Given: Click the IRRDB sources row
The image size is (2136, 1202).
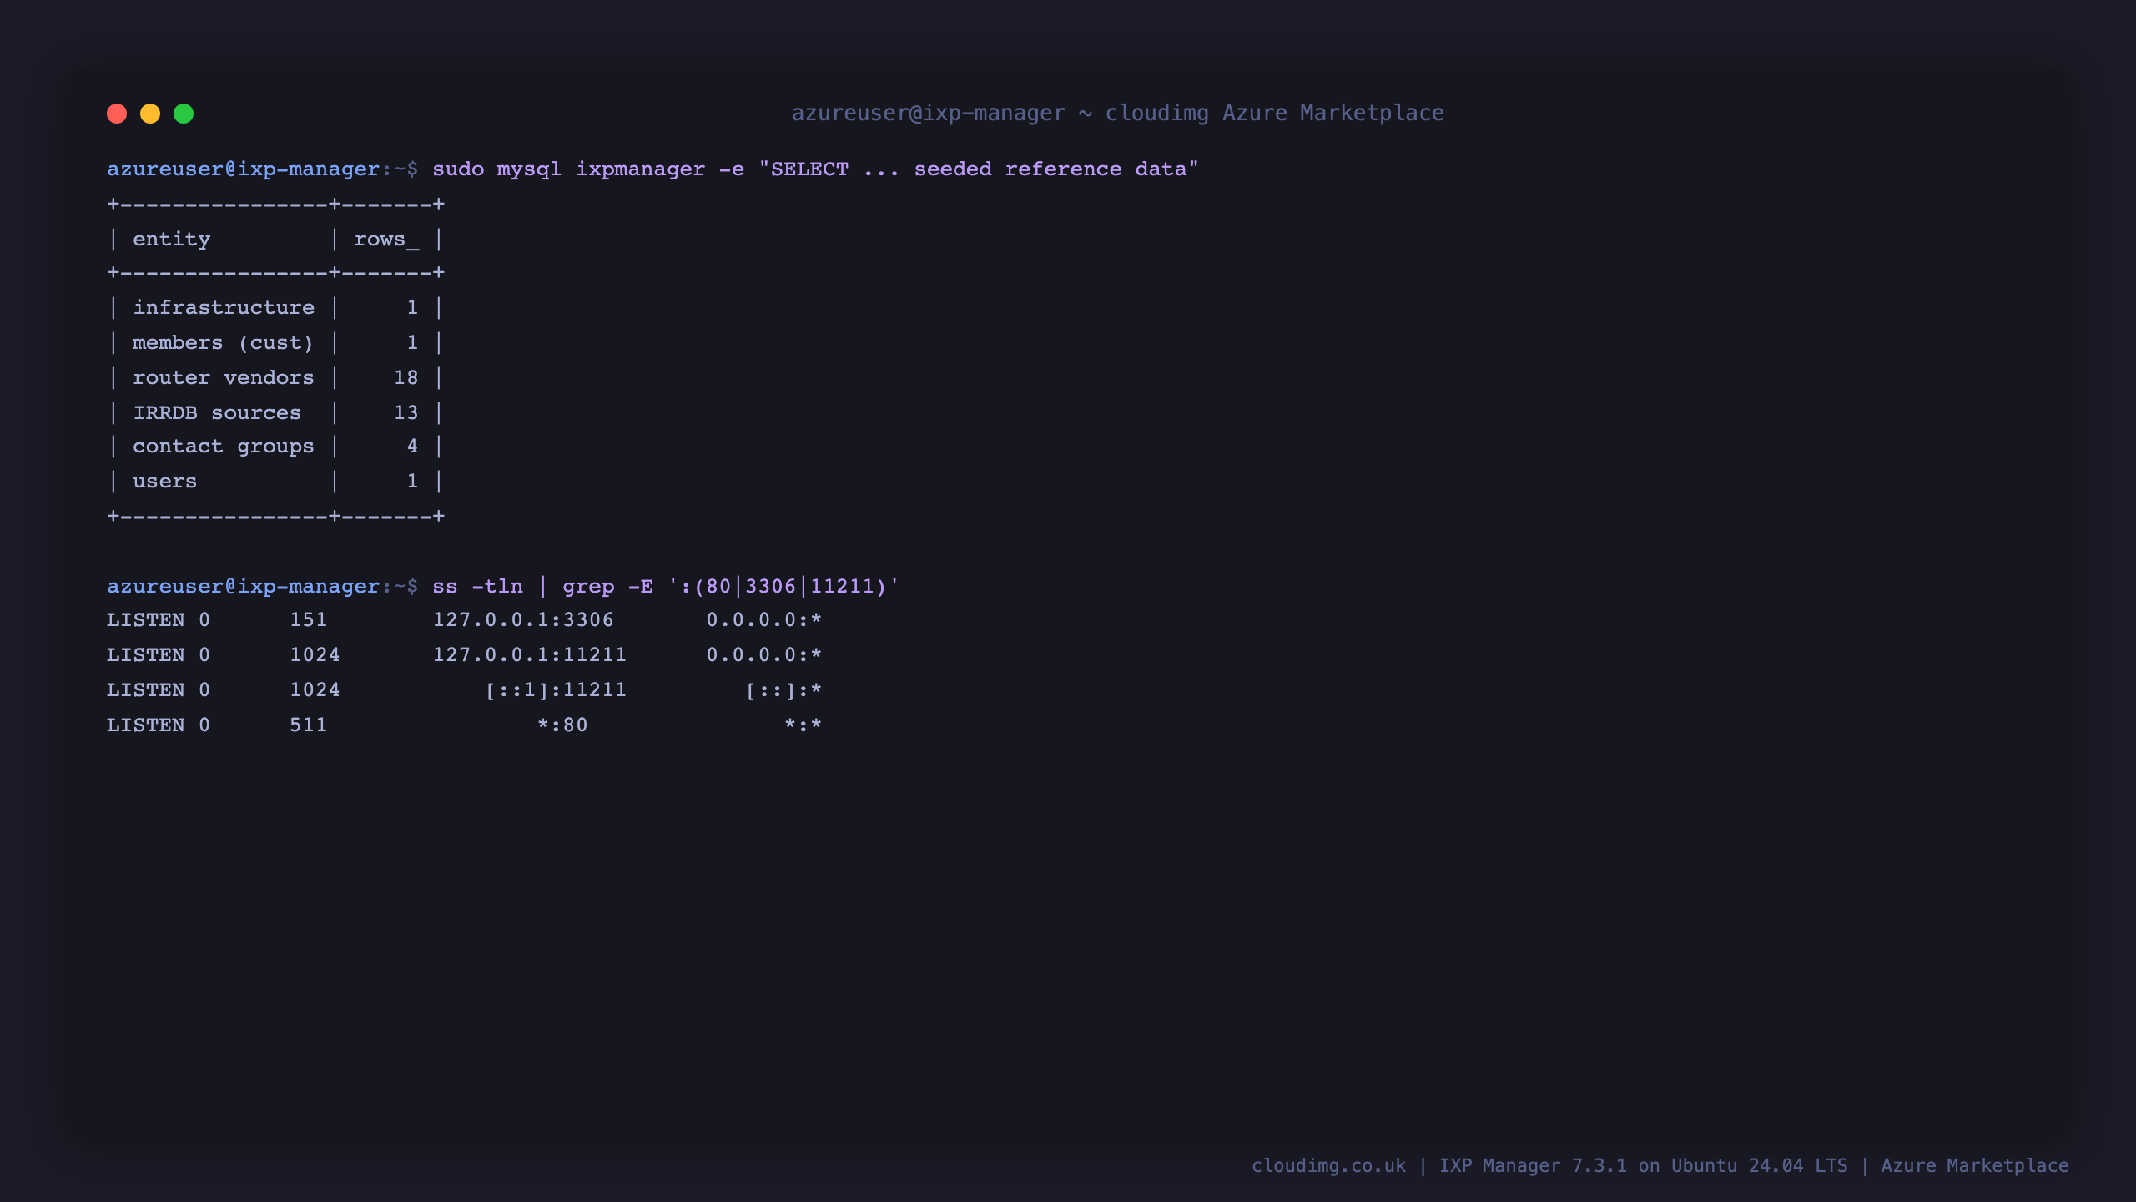Looking at the screenshot, I should 275,413.
